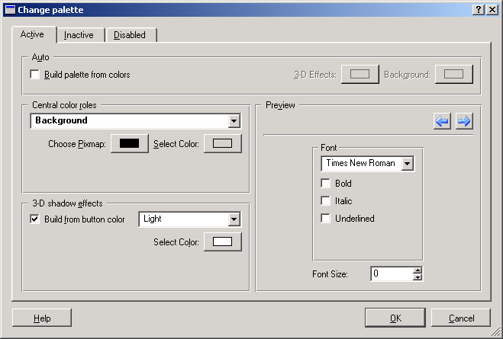The width and height of the screenshot is (503, 339).
Task: Switch to the Inactive tab
Action: click(x=79, y=35)
